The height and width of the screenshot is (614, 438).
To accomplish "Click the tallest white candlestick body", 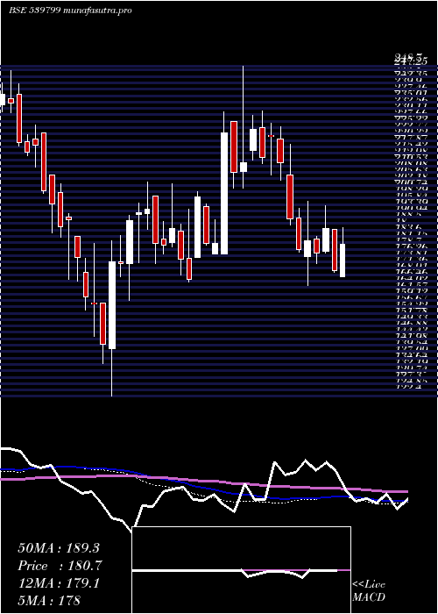I will (x=224, y=194).
